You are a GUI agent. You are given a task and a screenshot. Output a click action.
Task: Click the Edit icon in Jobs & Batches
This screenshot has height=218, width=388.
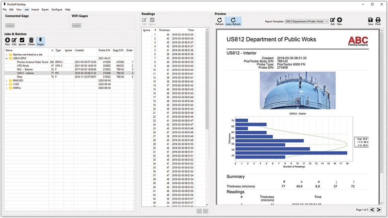pos(15,41)
